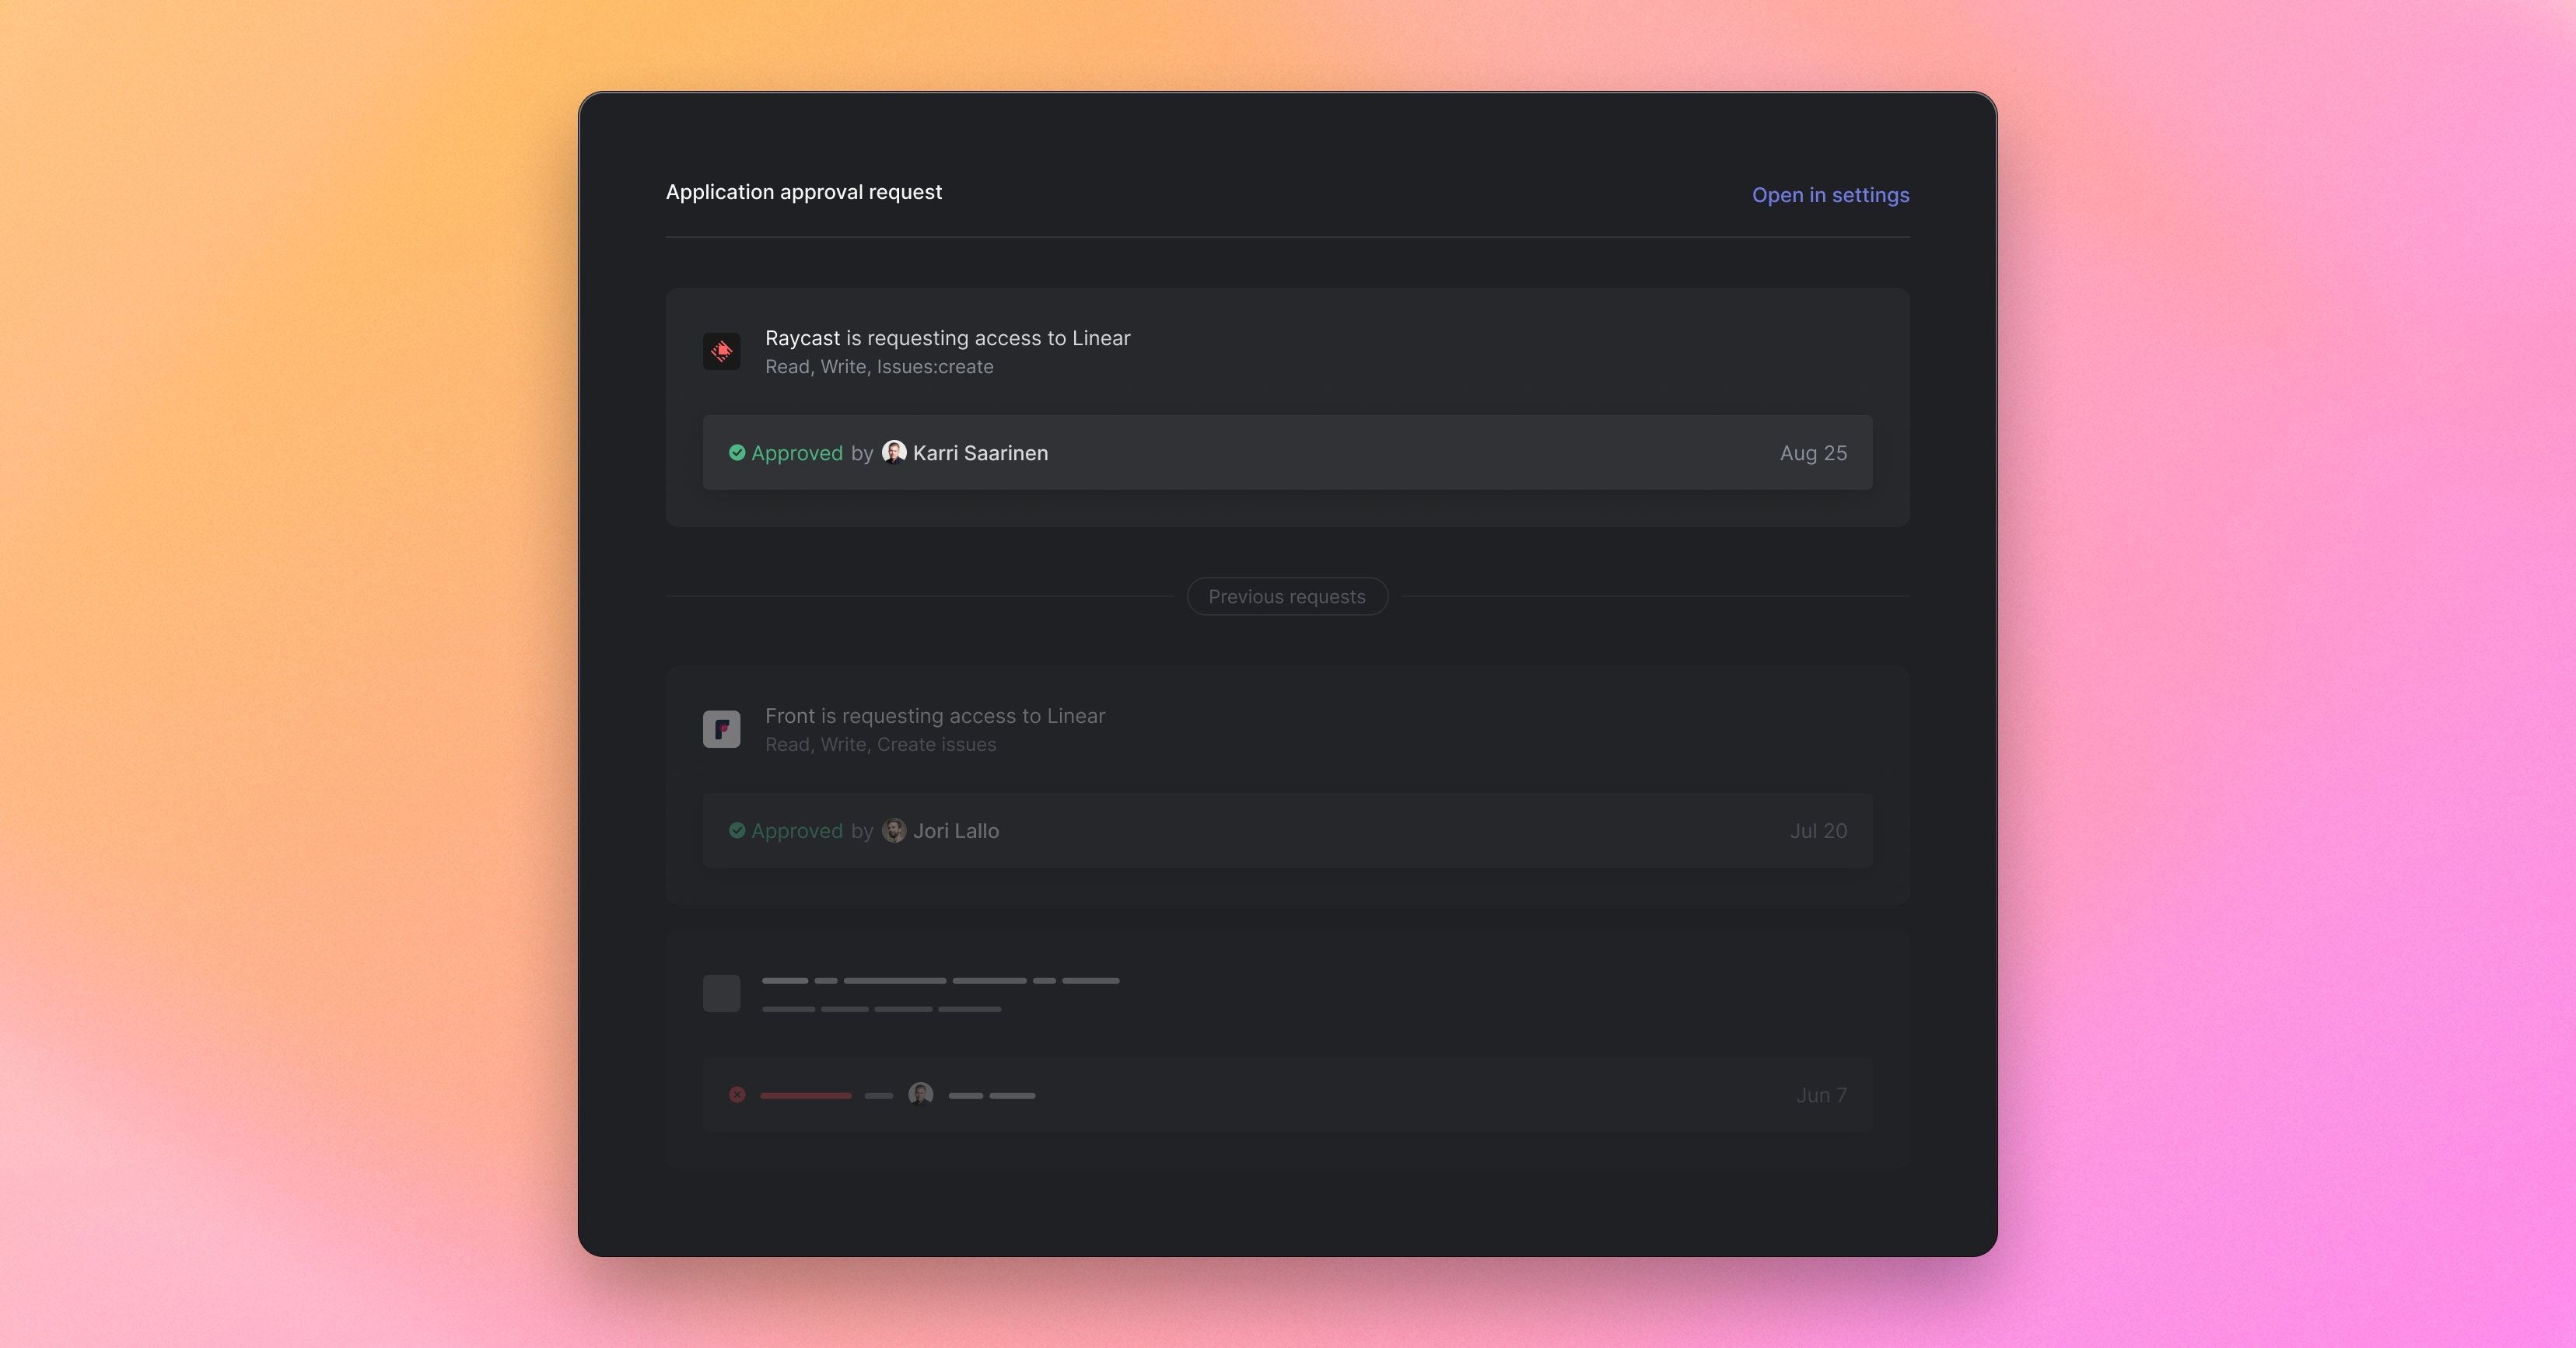Click the Jun 7 date

point(1820,1095)
